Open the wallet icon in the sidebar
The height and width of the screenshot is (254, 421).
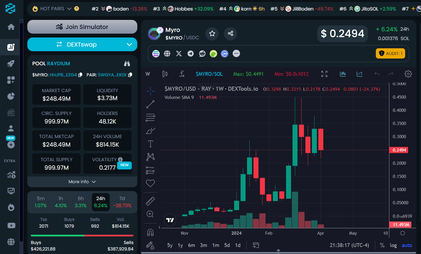[11, 113]
